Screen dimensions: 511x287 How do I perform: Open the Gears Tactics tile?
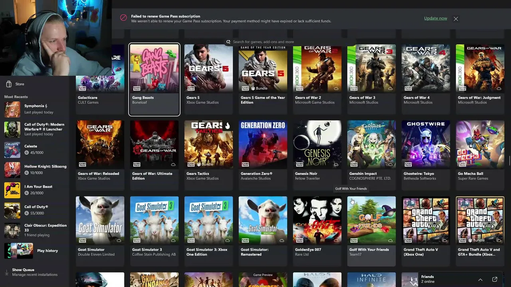click(208, 155)
